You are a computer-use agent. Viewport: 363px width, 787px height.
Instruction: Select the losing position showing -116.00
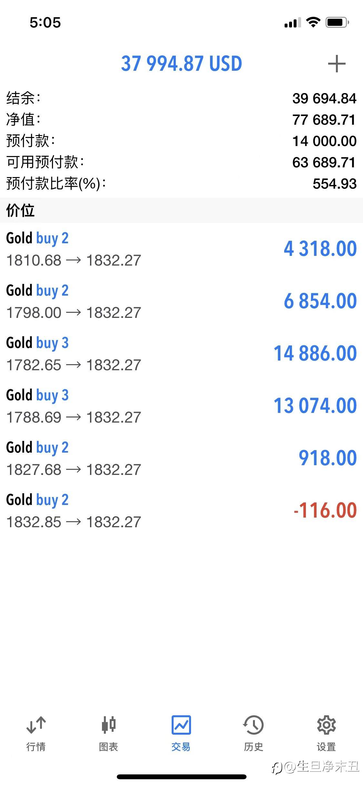click(181, 511)
